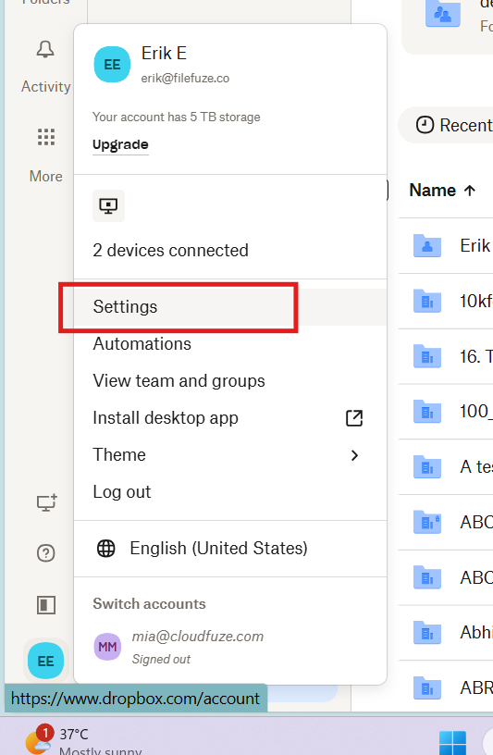Click the EE account avatar at sidebar bottom
The height and width of the screenshot is (755, 493).
[x=45, y=662]
